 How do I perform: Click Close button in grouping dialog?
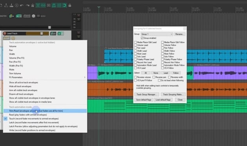coord(180,100)
